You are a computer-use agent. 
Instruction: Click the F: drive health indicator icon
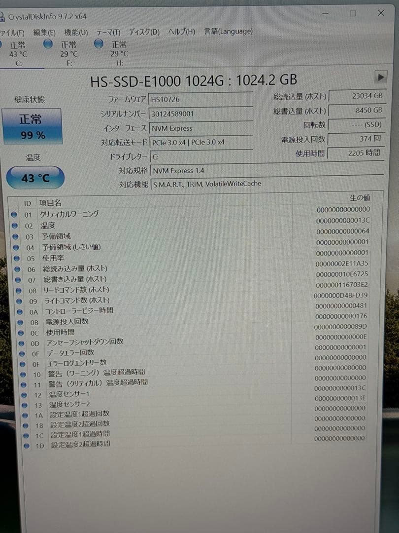click(48, 44)
